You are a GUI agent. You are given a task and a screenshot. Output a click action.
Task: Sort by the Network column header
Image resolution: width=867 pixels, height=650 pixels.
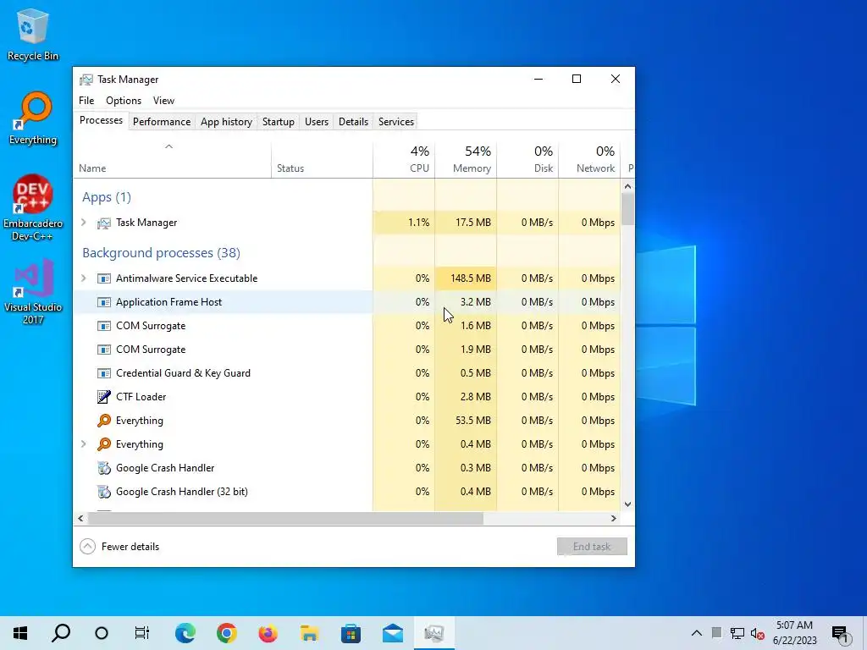pos(589,160)
